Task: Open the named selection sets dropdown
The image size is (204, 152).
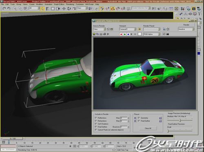Action: (141, 8)
